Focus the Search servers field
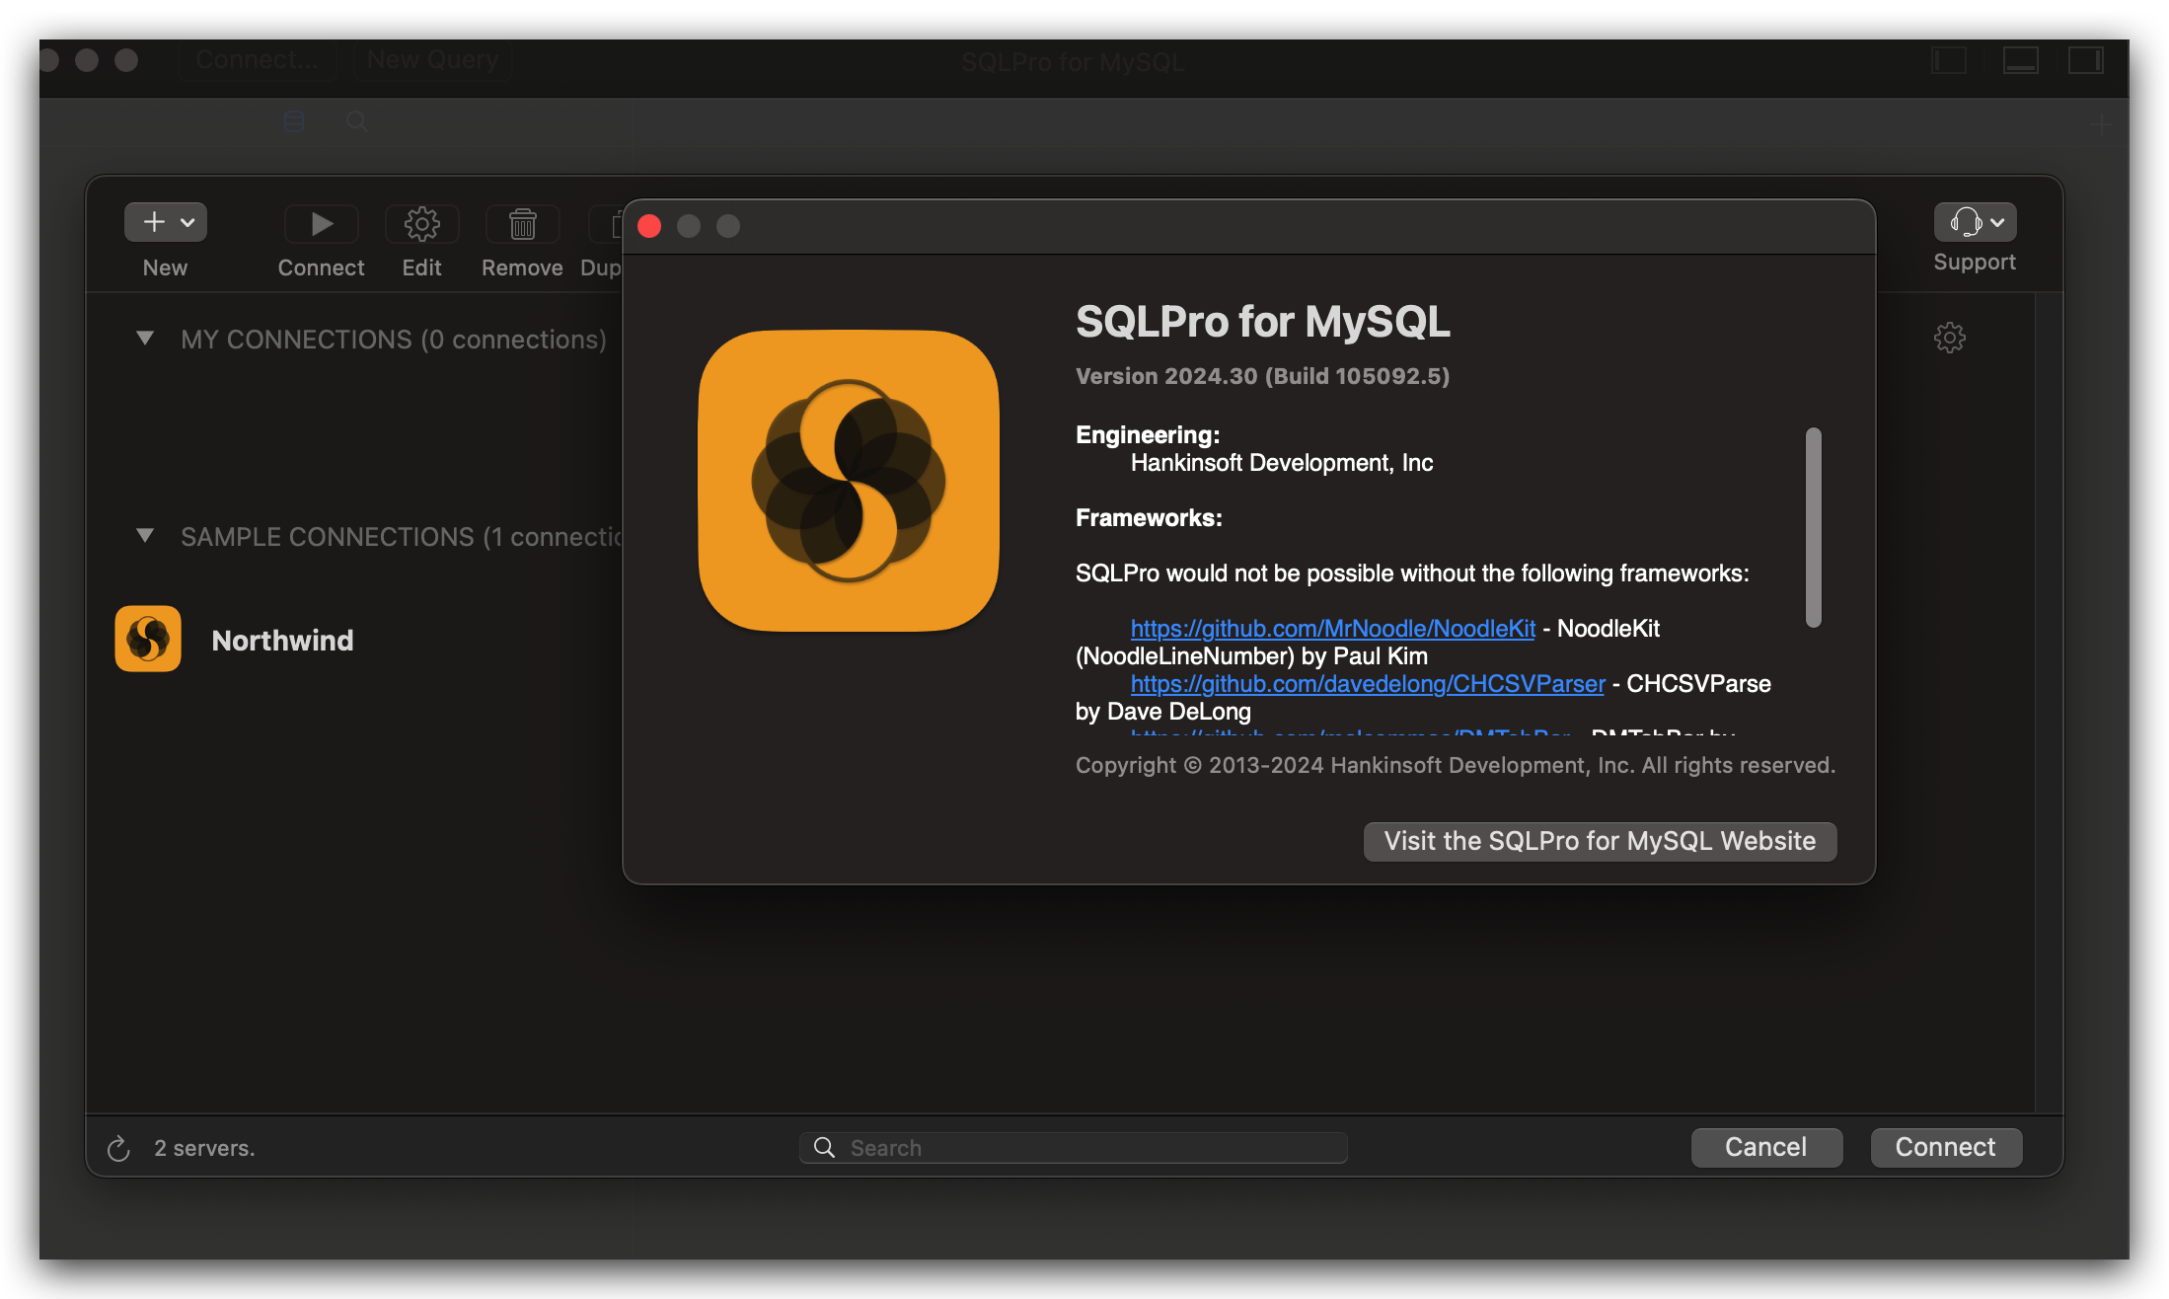Screen dimensions: 2169x1299 pos(1085,1147)
